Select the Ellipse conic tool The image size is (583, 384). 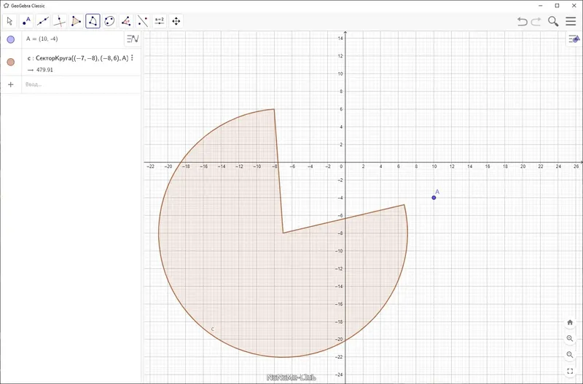[109, 21]
